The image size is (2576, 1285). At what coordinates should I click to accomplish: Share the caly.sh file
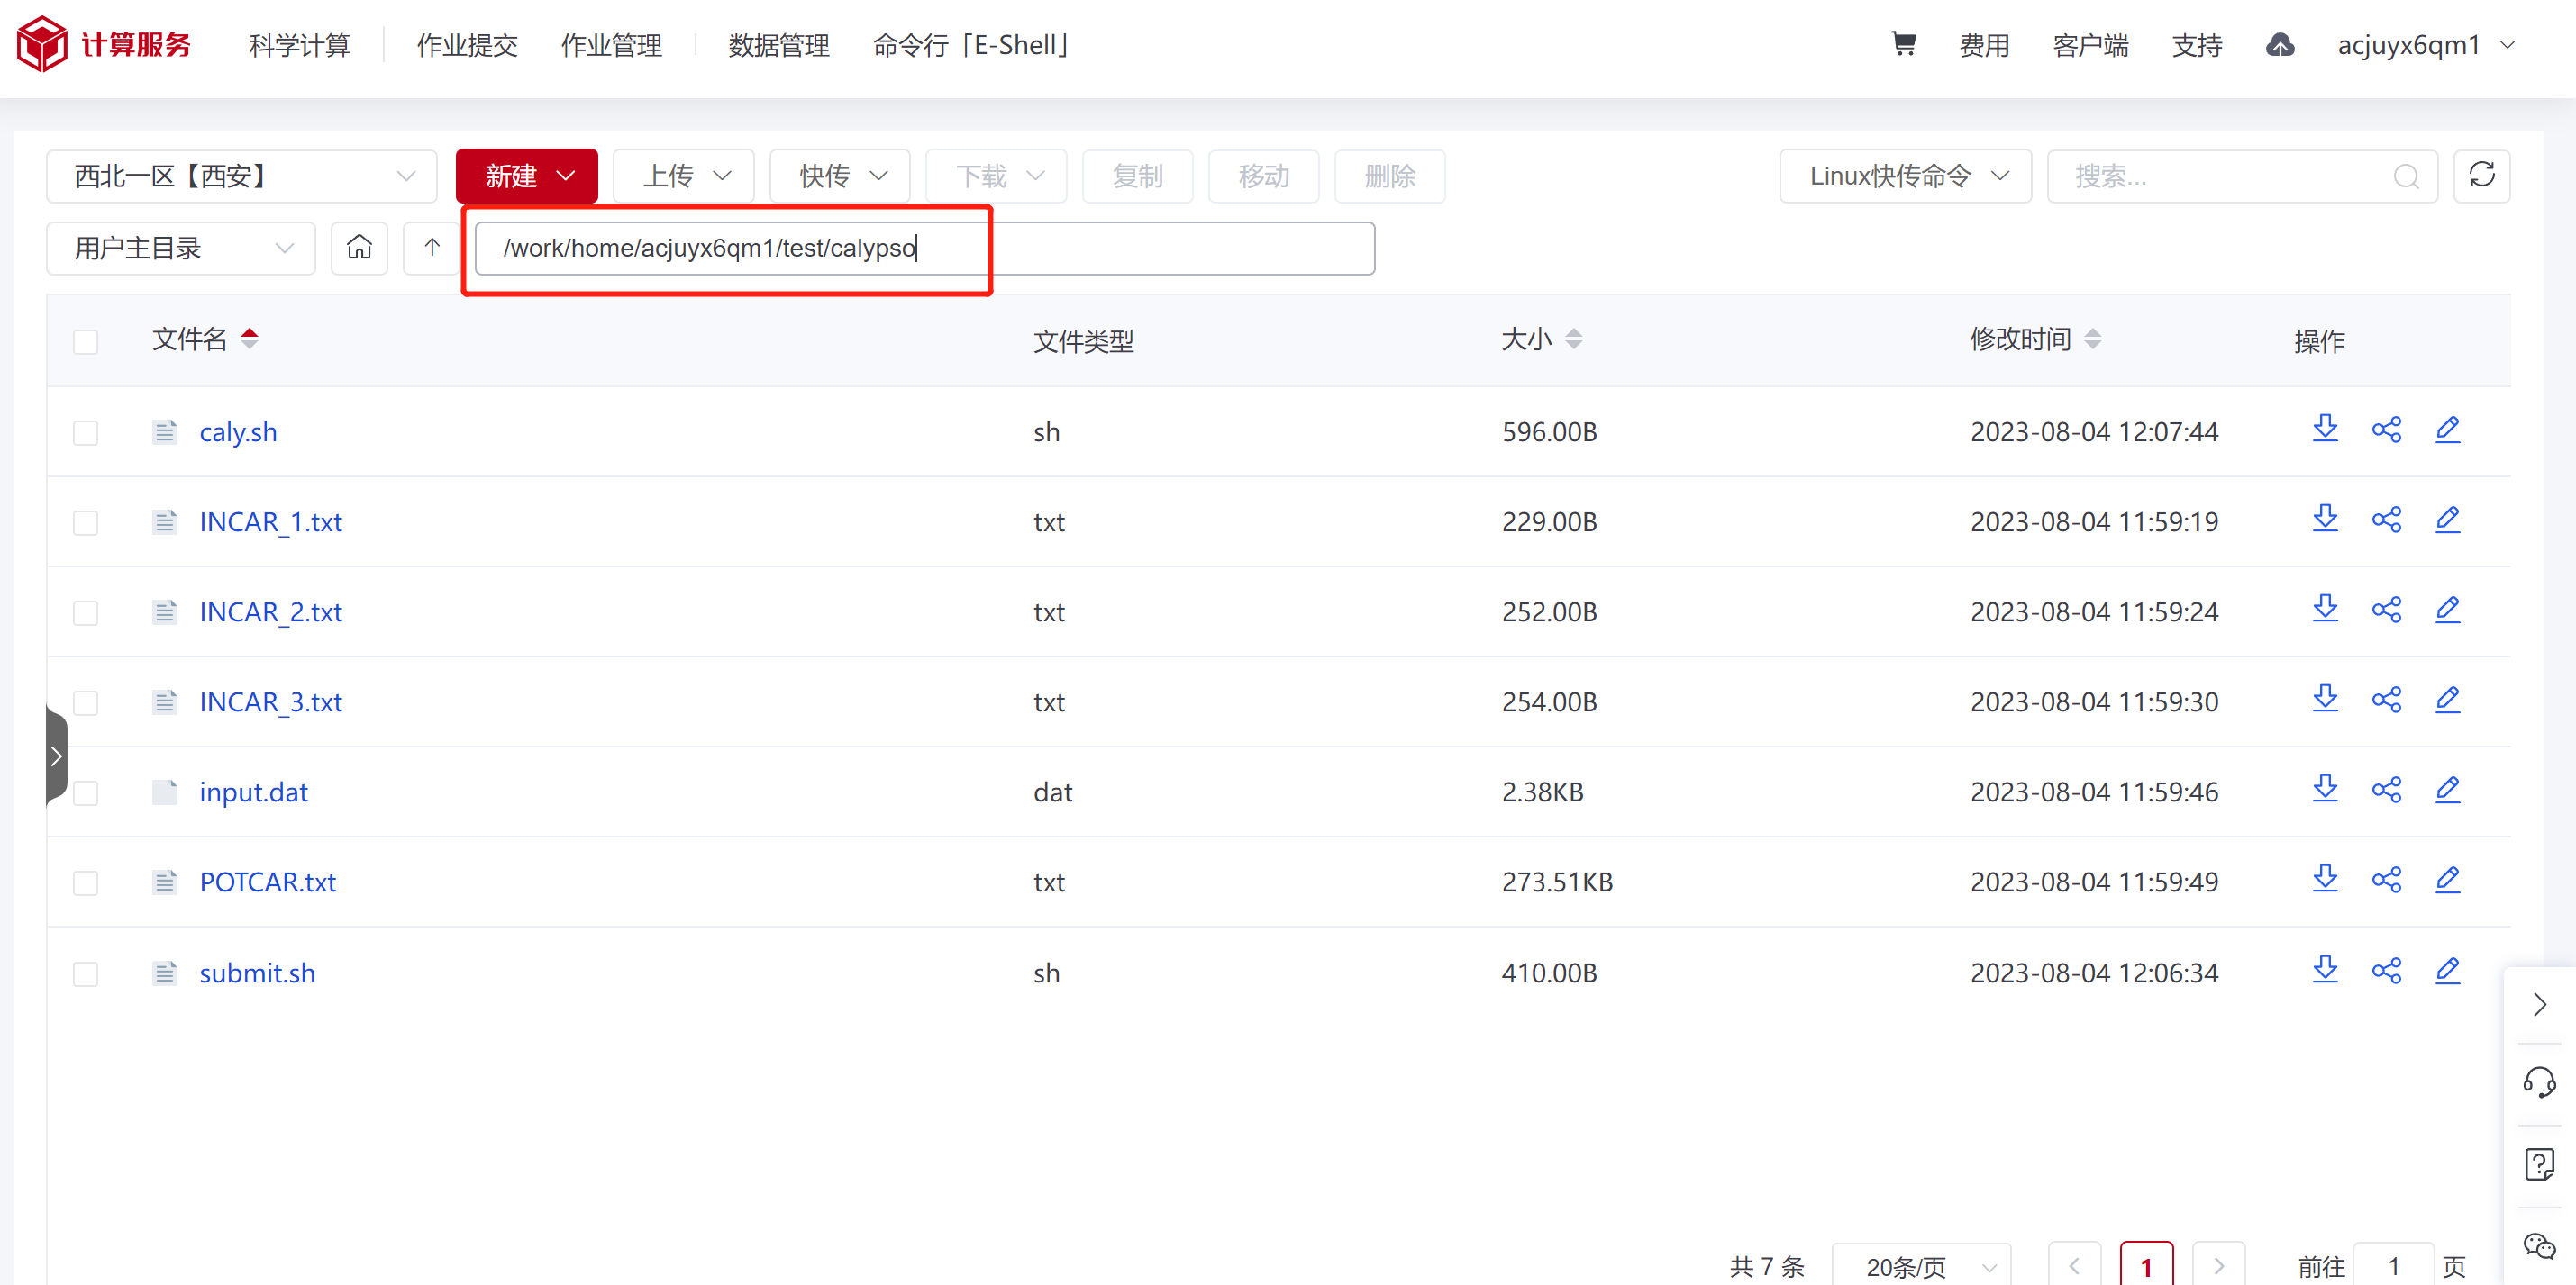2386,430
